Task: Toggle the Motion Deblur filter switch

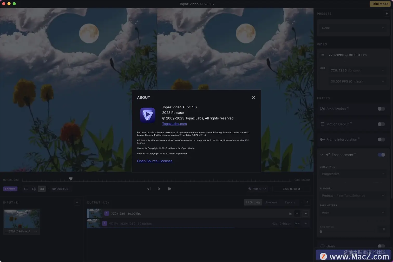Action: pyautogui.click(x=381, y=124)
